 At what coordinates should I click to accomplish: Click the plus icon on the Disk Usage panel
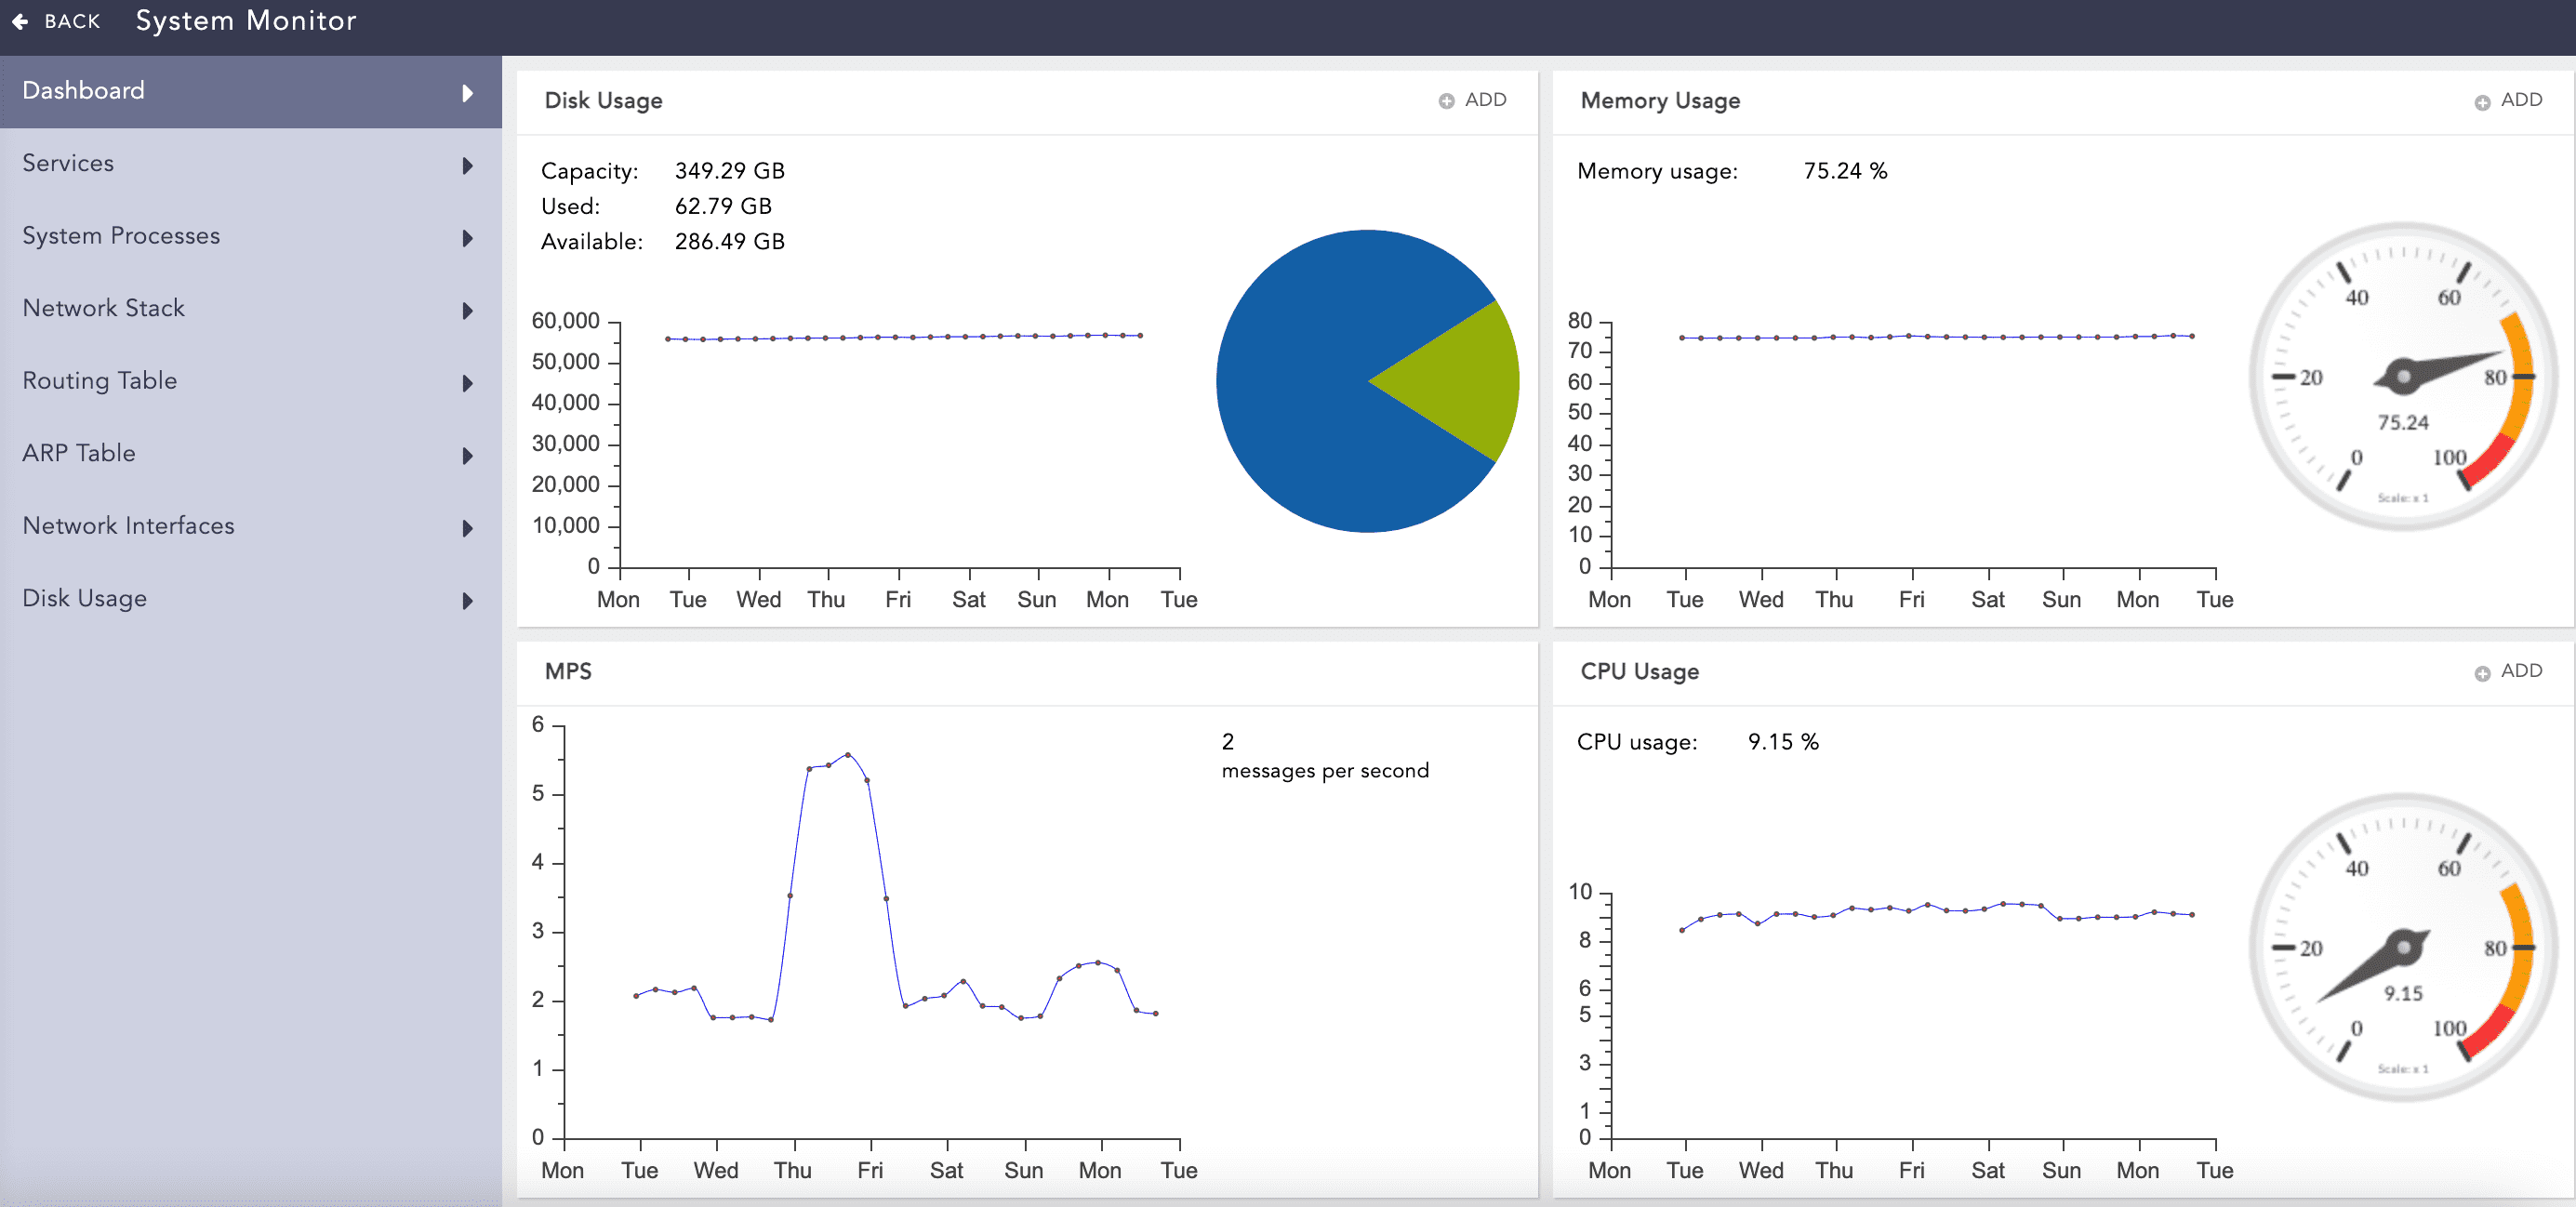point(1446,101)
